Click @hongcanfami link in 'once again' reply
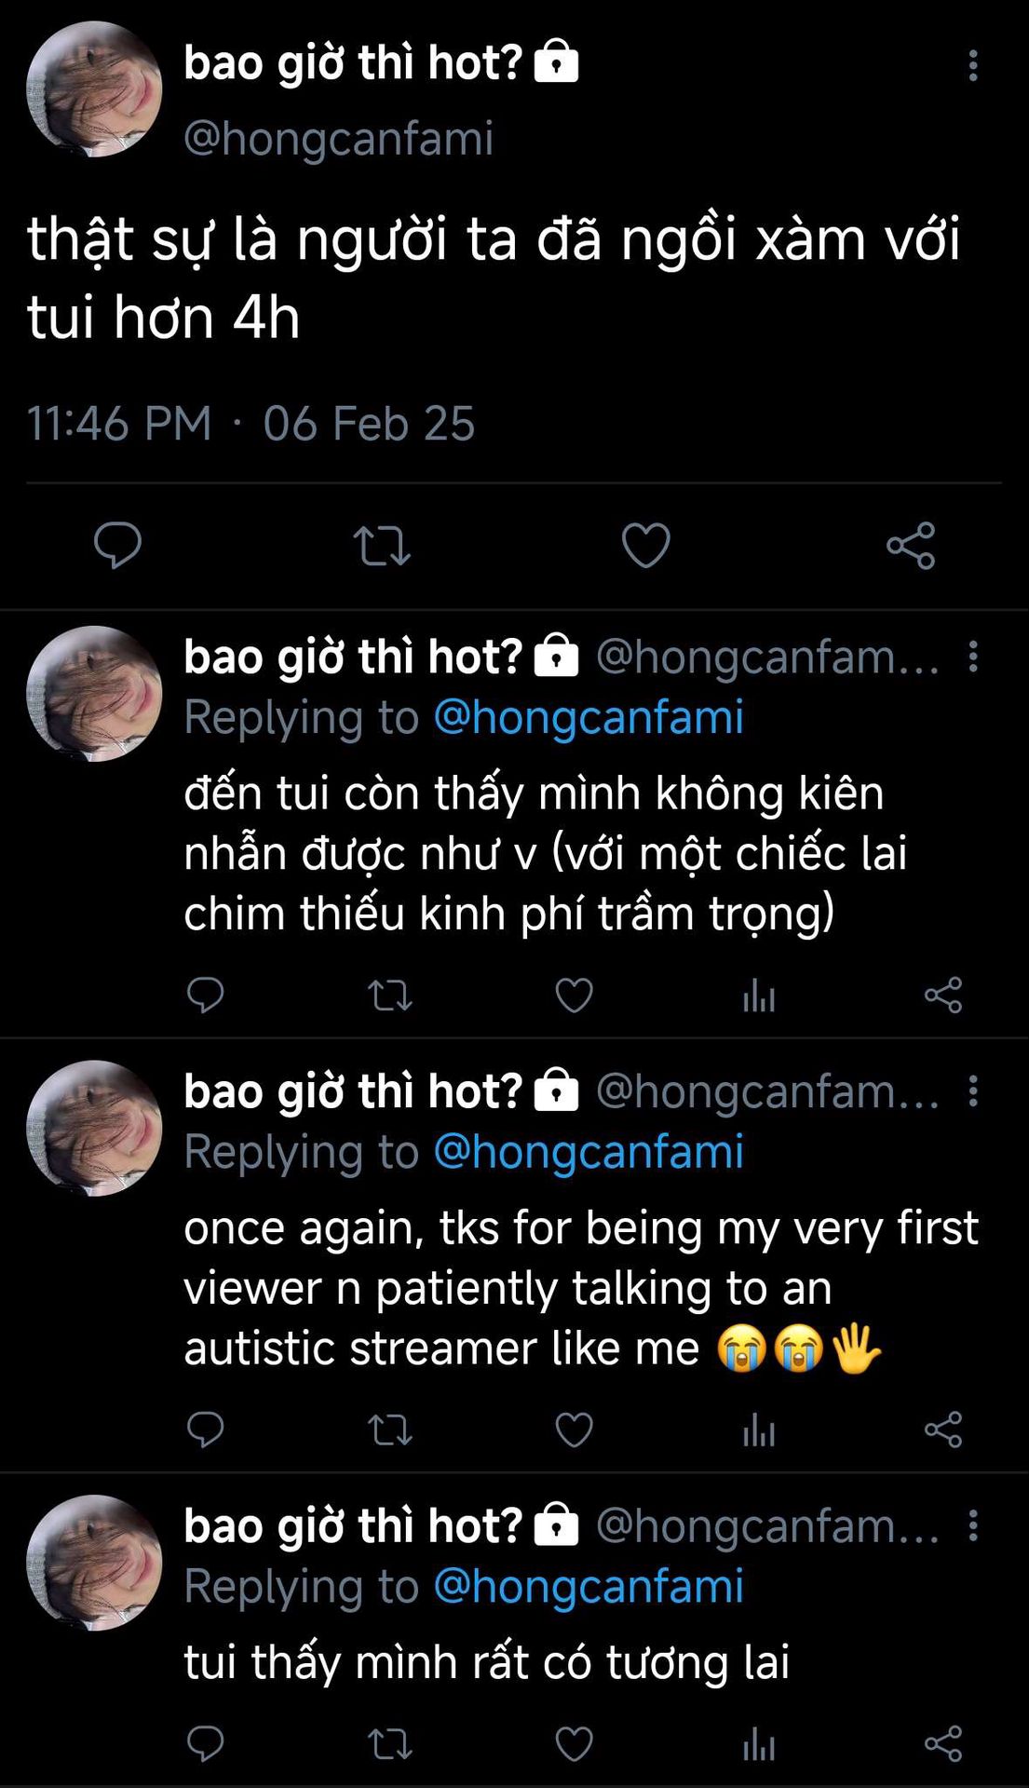Image resolution: width=1029 pixels, height=1788 pixels. pyautogui.click(x=589, y=1151)
